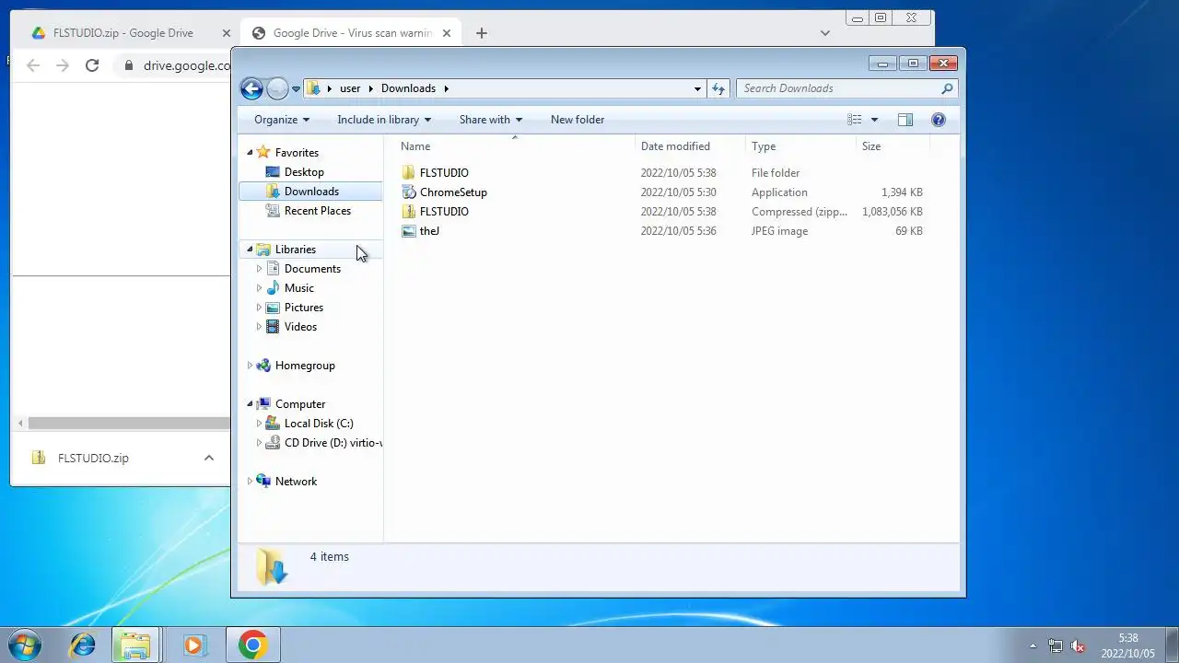
Task: Expand the Music library node
Action: click(x=259, y=288)
